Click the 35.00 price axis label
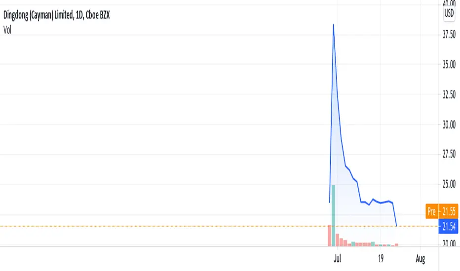Image resolution: width=460 pixels, height=271 pixels. pos(449,64)
